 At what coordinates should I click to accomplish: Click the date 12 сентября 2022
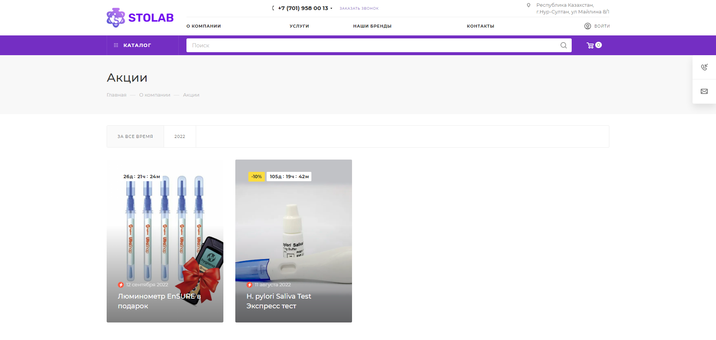pos(147,285)
